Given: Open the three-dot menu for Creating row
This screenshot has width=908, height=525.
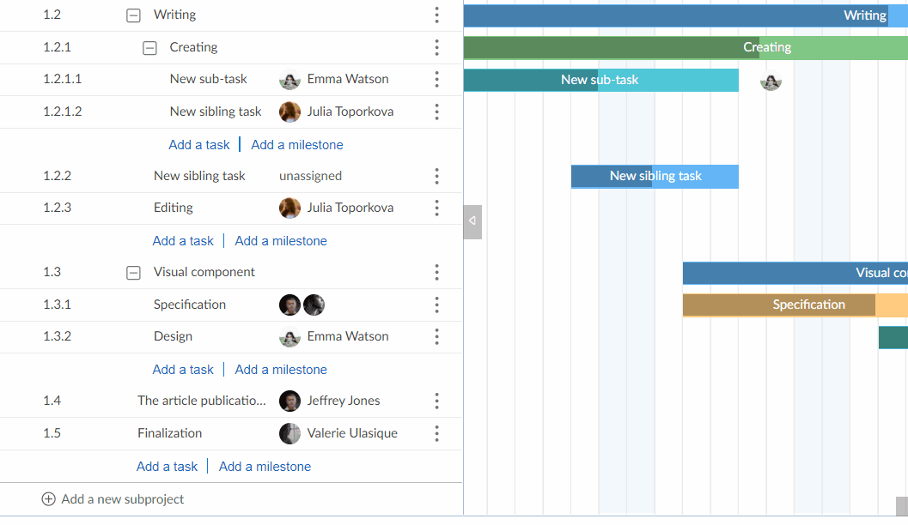Looking at the screenshot, I should (436, 47).
